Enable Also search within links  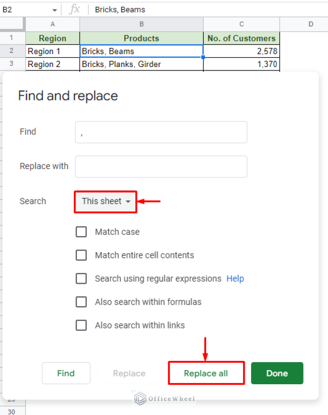81,325
